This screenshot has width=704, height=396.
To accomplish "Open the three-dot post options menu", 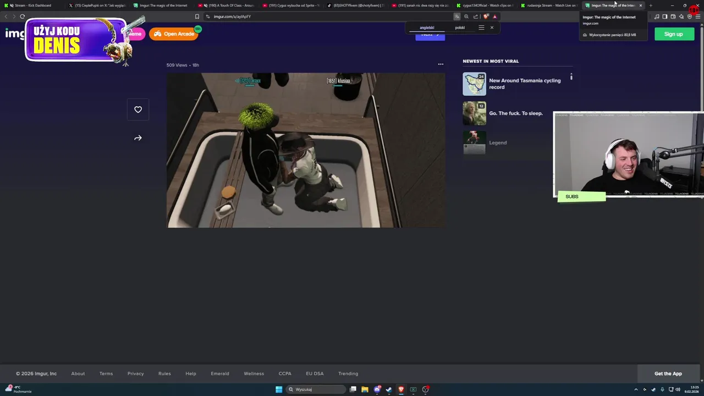I will click(x=441, y=64).
